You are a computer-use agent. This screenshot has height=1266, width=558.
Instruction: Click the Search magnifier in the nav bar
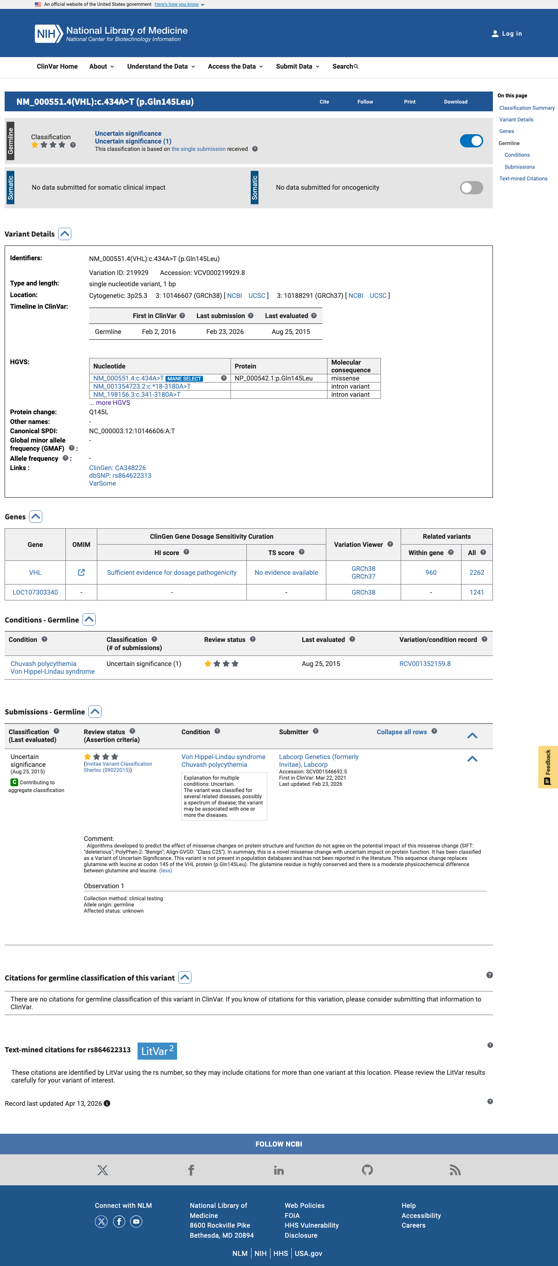click(x=356, y=66)
